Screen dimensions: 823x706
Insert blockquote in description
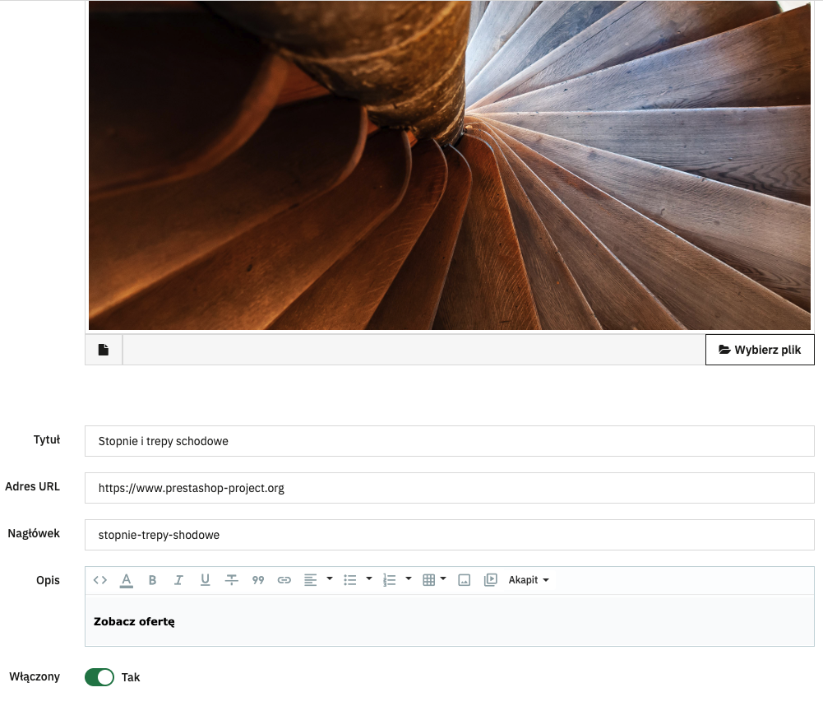tap(257, 580)
